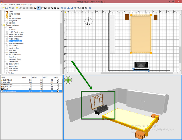The image size is (182, 140).
Task: Click the 3D view navigation arrows control
Action: click(x=68, y=80)
